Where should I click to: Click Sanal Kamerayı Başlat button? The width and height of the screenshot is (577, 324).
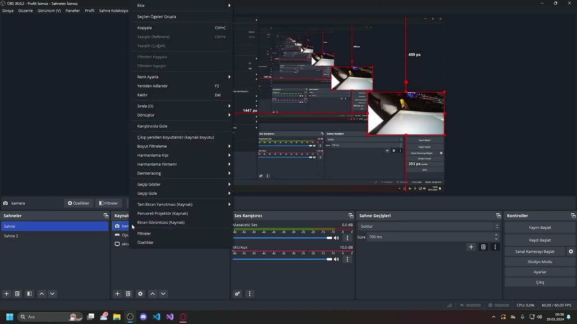[x=535, y=252]
